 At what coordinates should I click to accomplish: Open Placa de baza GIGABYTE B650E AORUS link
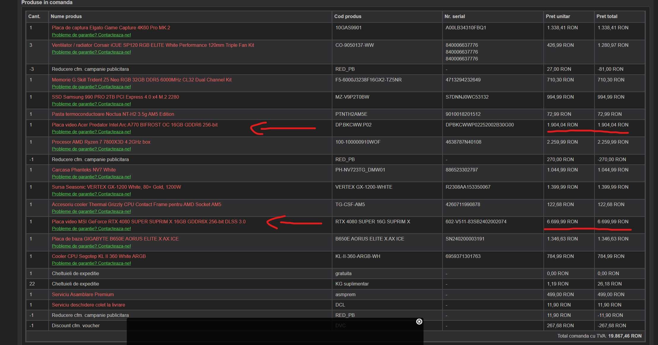tap(115, 239)
